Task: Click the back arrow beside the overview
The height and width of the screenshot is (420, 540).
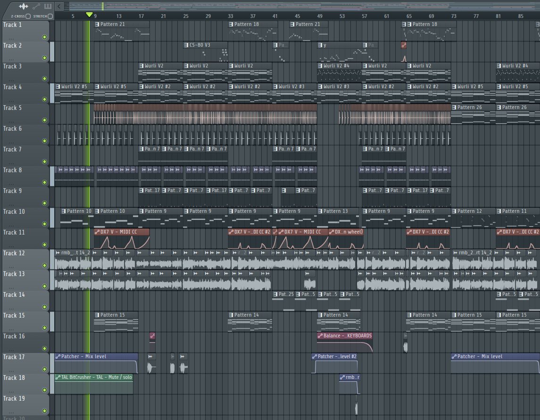Action: (59, 6)
